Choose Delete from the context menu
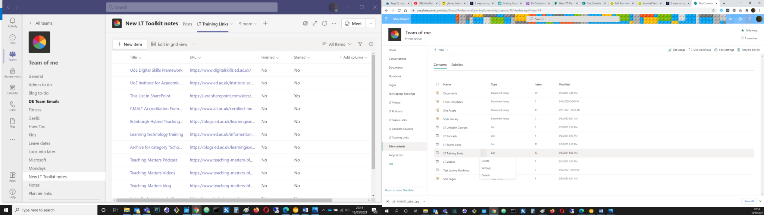 [485, 161]
